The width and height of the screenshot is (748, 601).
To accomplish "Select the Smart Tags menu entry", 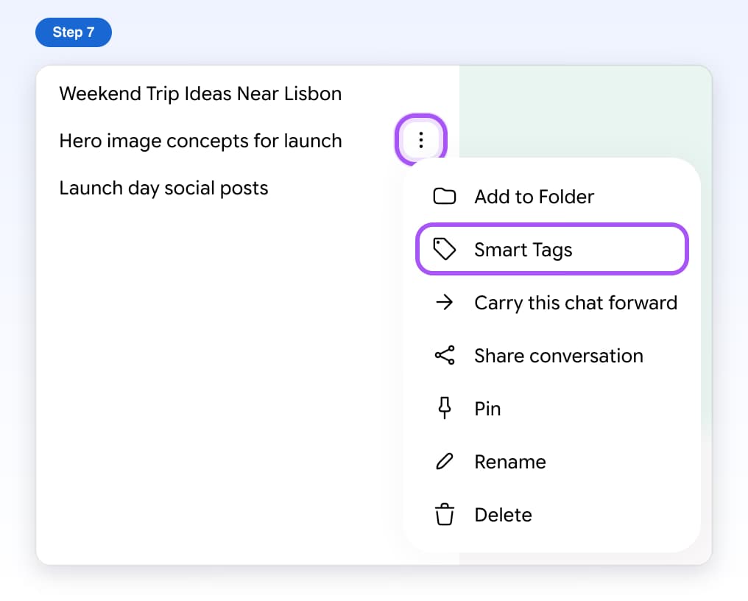I will 551,249.
